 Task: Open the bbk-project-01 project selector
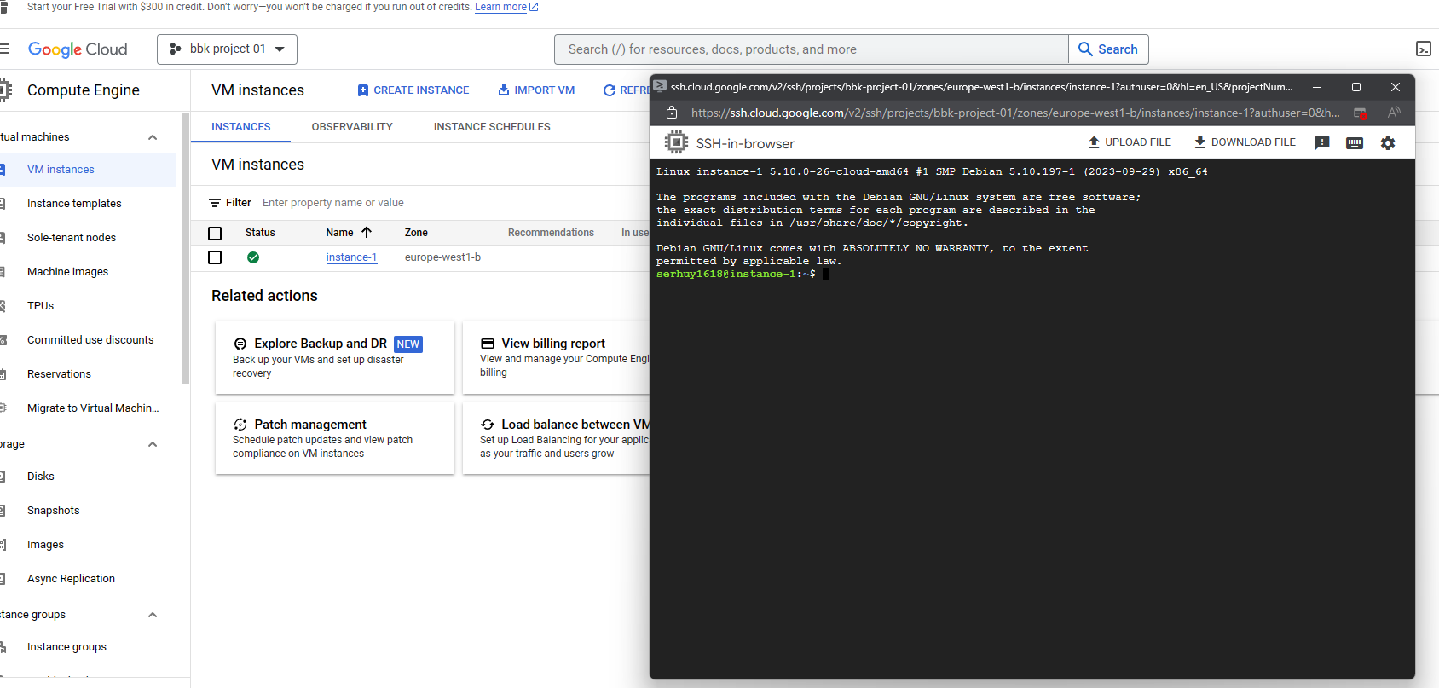point(227,49)
